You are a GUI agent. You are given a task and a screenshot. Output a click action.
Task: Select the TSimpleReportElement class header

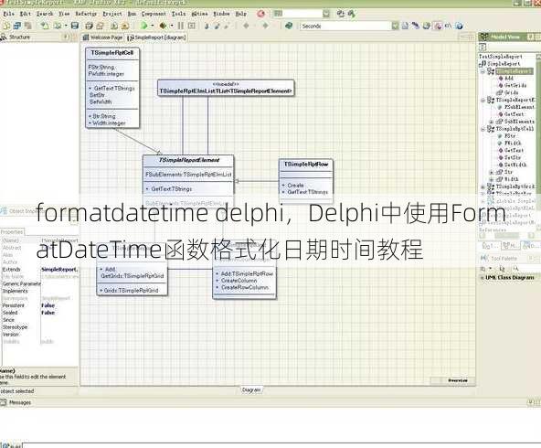point(188,160)
